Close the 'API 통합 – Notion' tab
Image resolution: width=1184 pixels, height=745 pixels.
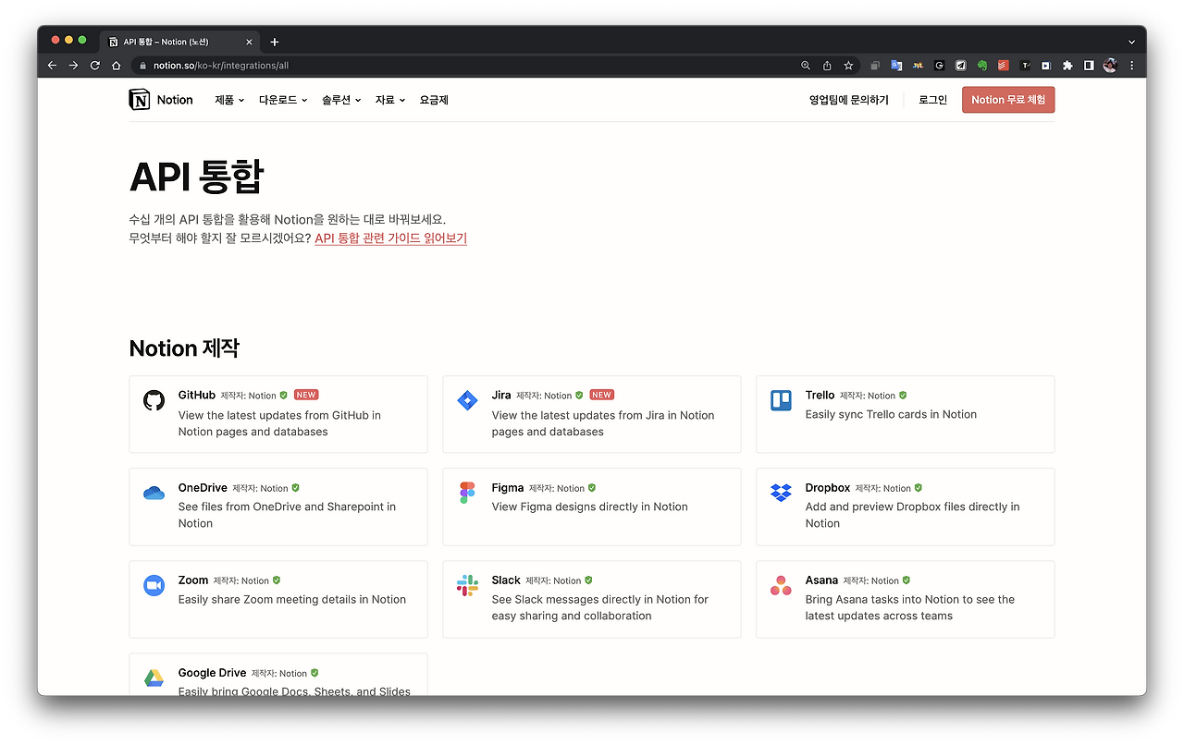click(249, 42)
